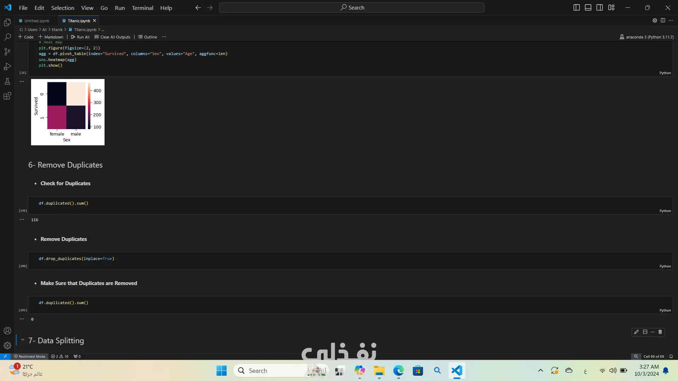Toggle the bottom Panel layout button

click(588, 7)
